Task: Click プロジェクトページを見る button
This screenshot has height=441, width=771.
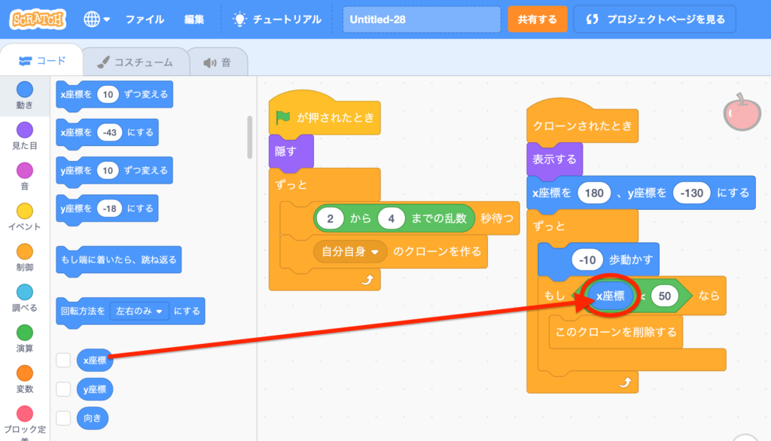Action: [654, 20]
